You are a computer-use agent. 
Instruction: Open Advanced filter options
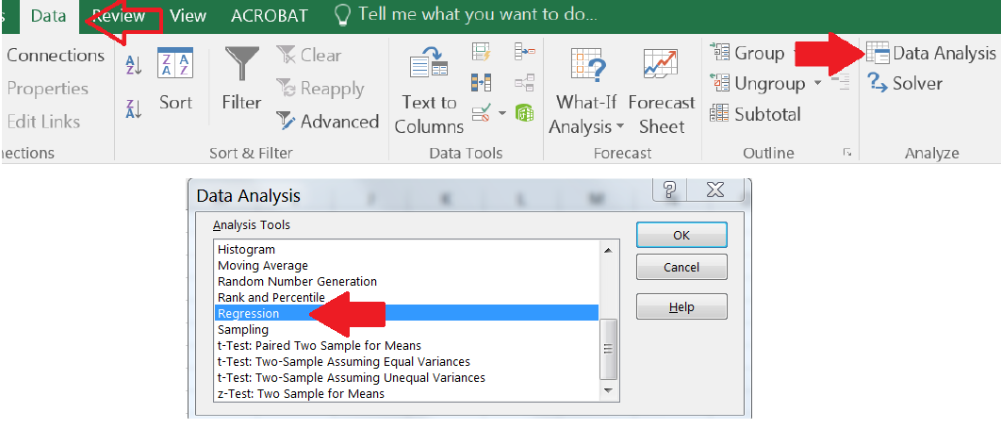(327, 122)
